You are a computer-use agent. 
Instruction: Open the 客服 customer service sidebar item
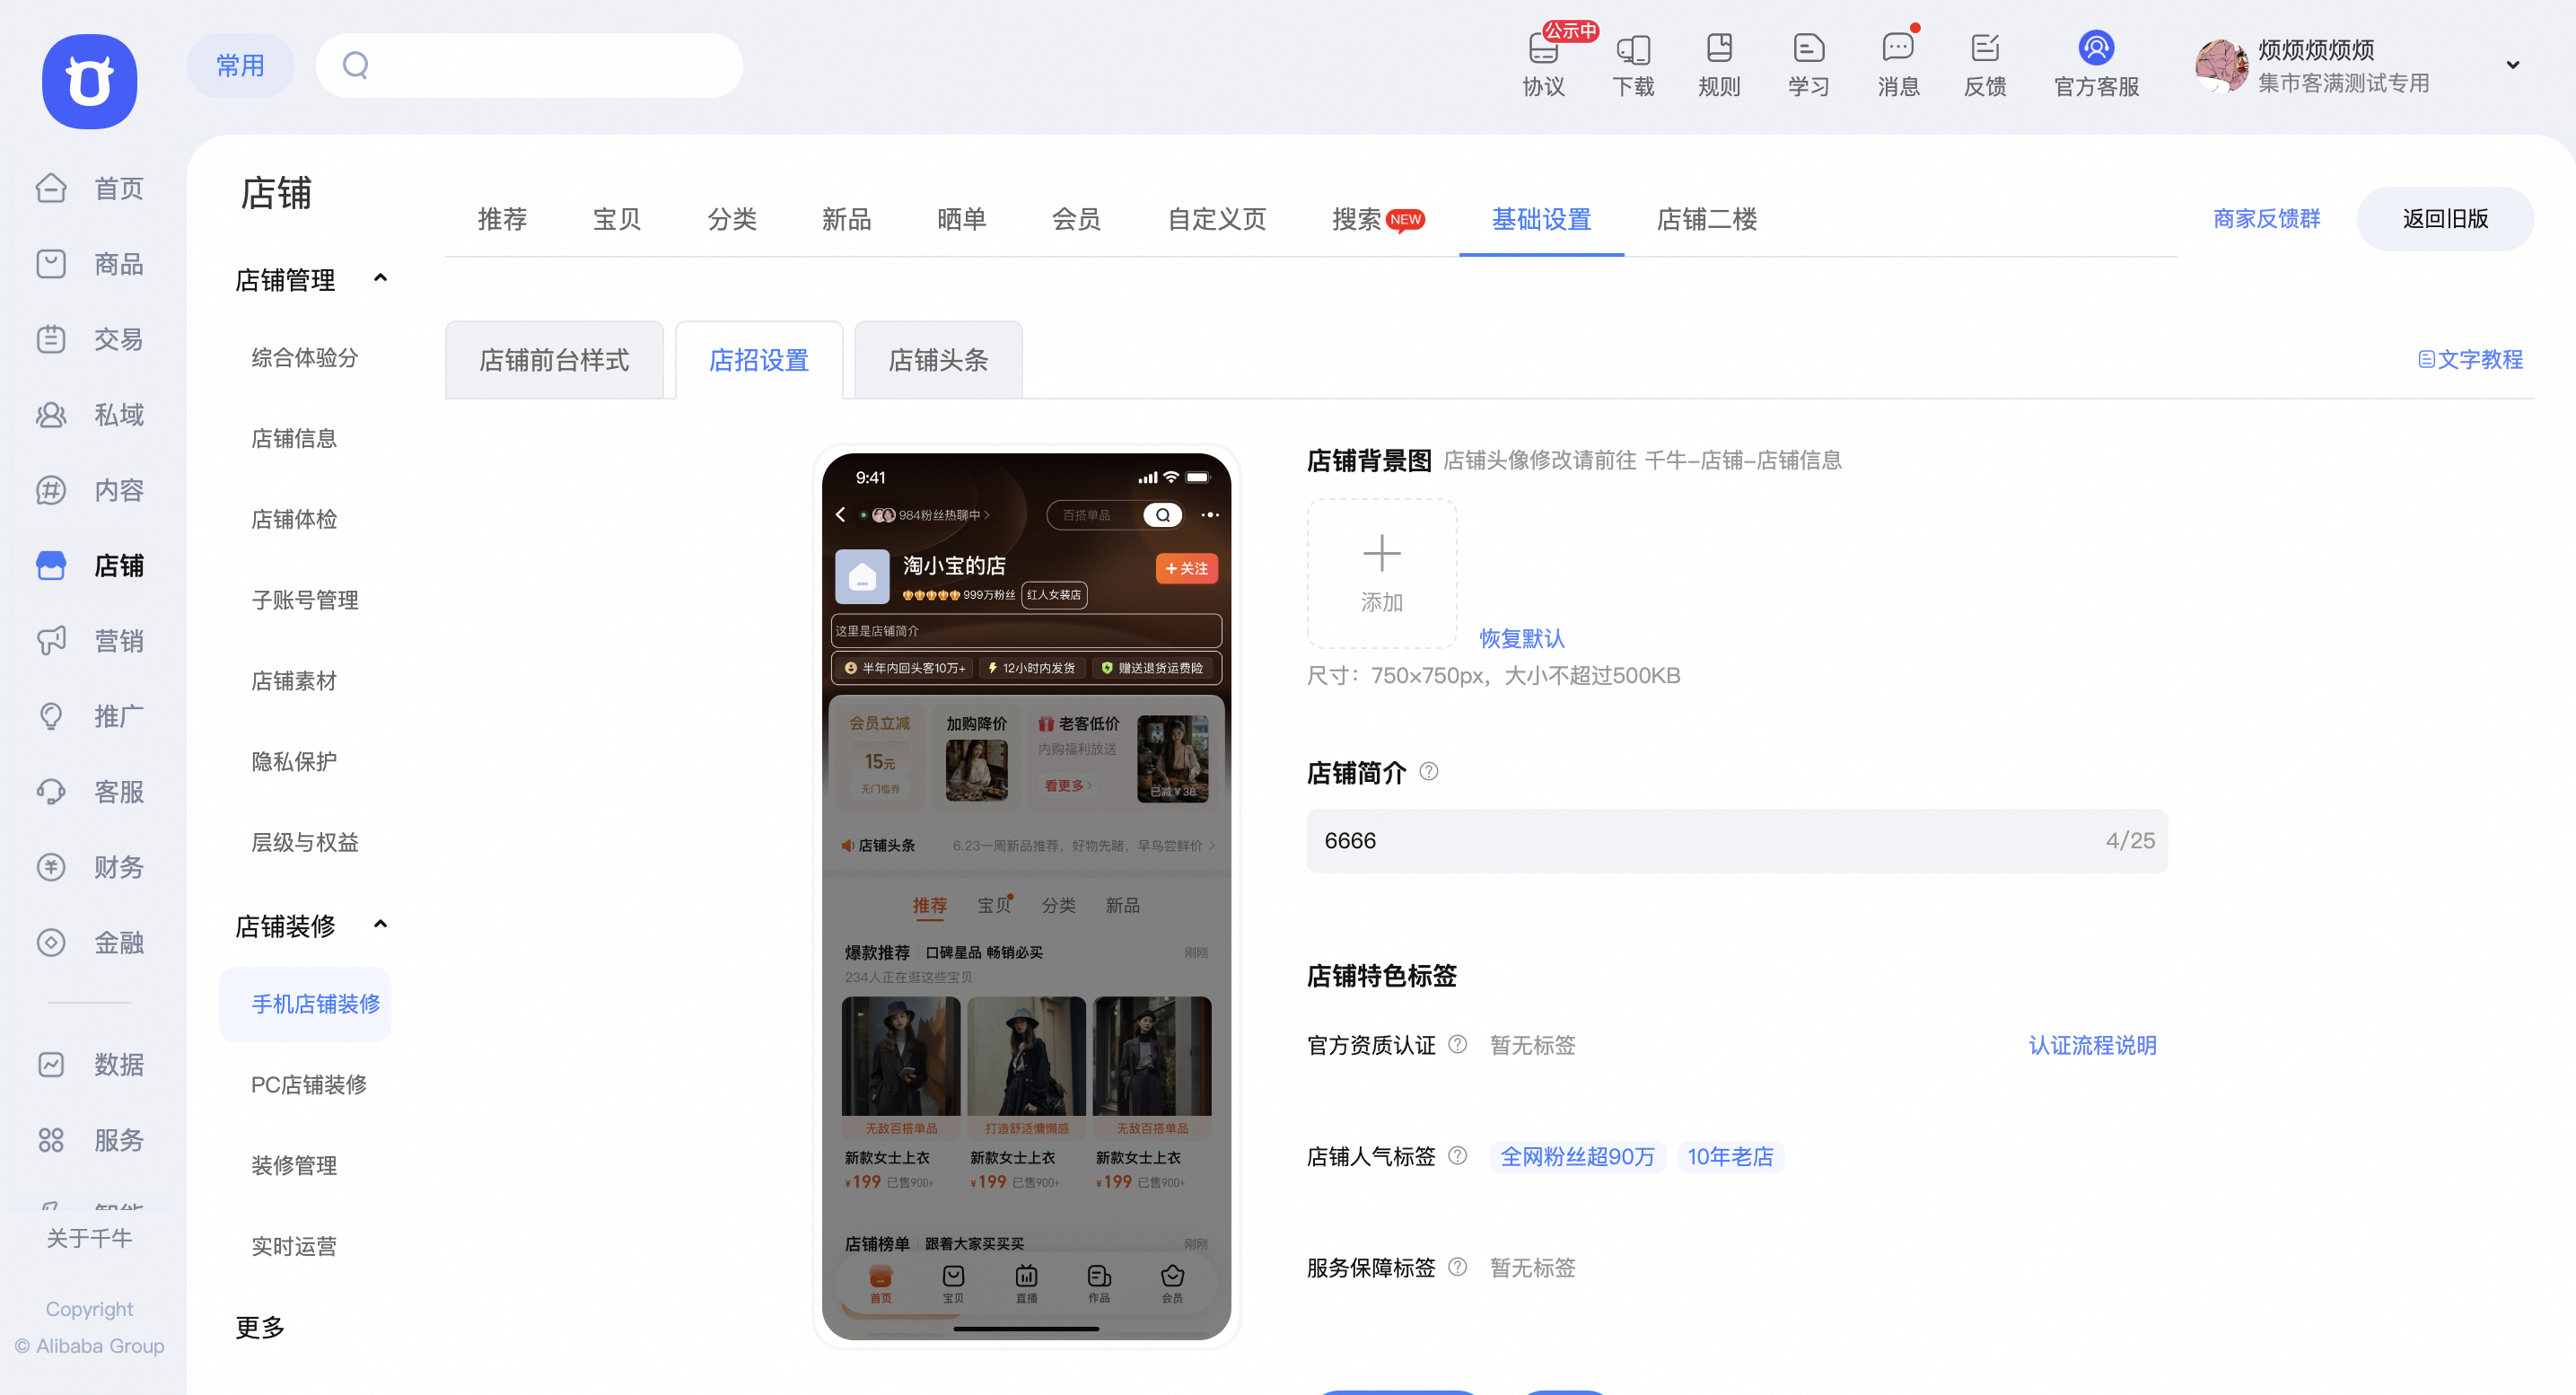coord(90,791)
